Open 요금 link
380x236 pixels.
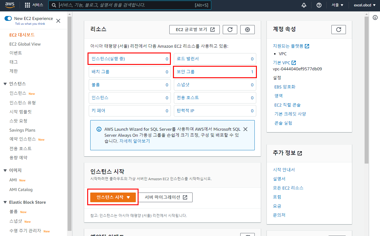[x=277, y=206]
